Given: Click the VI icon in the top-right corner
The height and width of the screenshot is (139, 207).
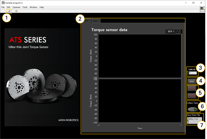Looking at the screenshot, I should (202, 9).
